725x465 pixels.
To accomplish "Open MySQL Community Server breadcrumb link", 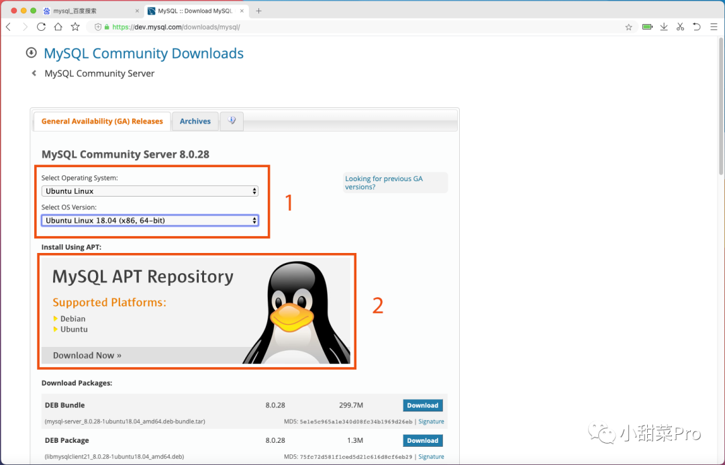I will pyautogui.click(x=99, y=74).
